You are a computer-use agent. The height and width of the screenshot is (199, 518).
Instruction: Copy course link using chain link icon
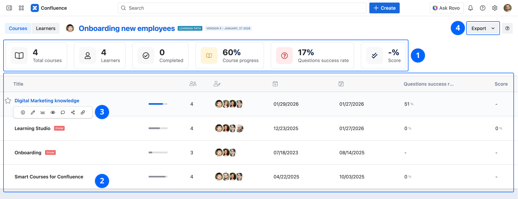pos(83,113)
